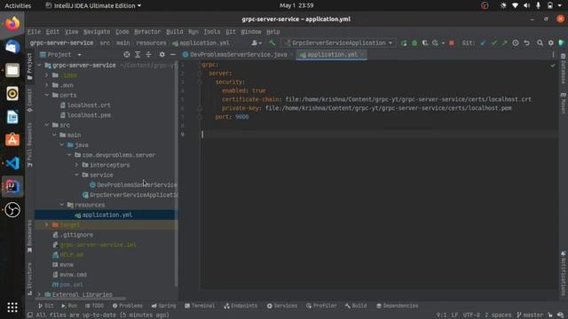This screenshot has width=568, height=319.
Task: Open the Build menu
Action: [x=175, y=32]
